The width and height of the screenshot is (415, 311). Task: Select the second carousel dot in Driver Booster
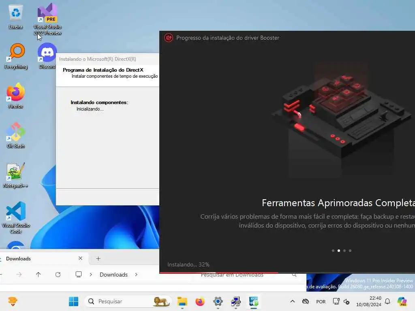click(339, 251)
